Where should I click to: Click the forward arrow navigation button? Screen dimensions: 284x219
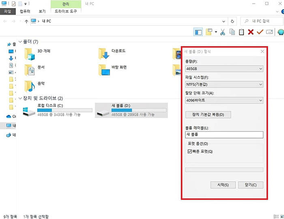[x=13, y=21]
